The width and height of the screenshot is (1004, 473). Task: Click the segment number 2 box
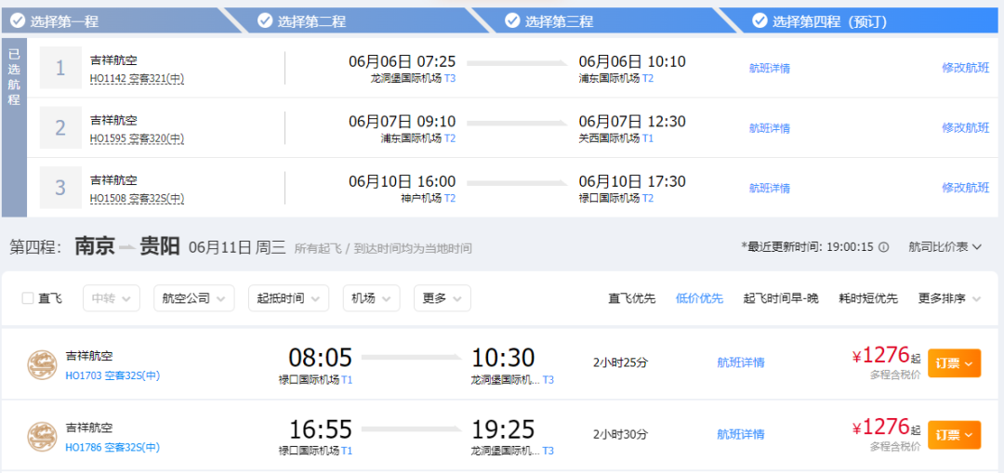[60, 128]
